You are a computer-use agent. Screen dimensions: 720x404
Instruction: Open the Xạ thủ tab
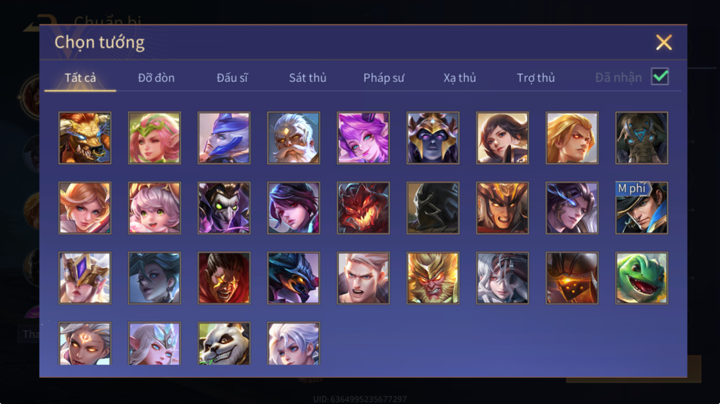point(460,78)
